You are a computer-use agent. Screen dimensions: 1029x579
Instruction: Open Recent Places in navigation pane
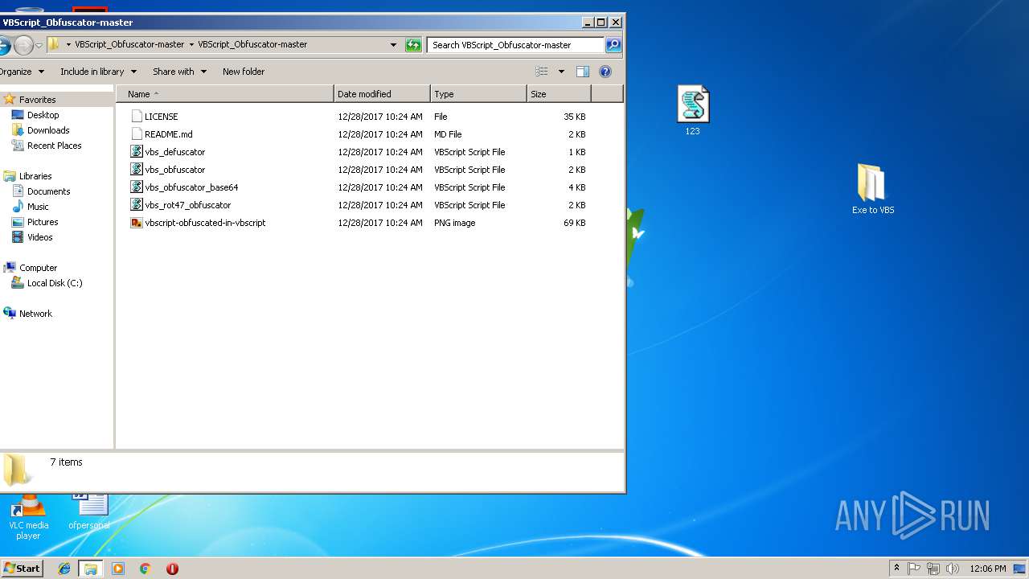click(54, 146)
